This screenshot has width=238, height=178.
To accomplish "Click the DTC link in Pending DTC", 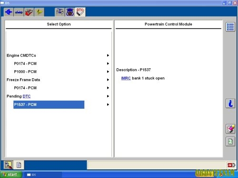I will point(27,96).
